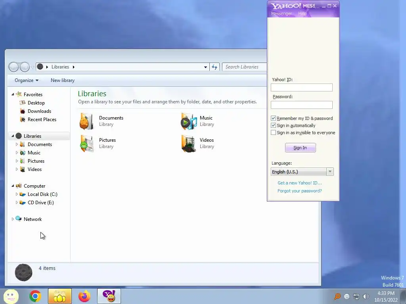Click the Explorer Forward navigation button

25,67
